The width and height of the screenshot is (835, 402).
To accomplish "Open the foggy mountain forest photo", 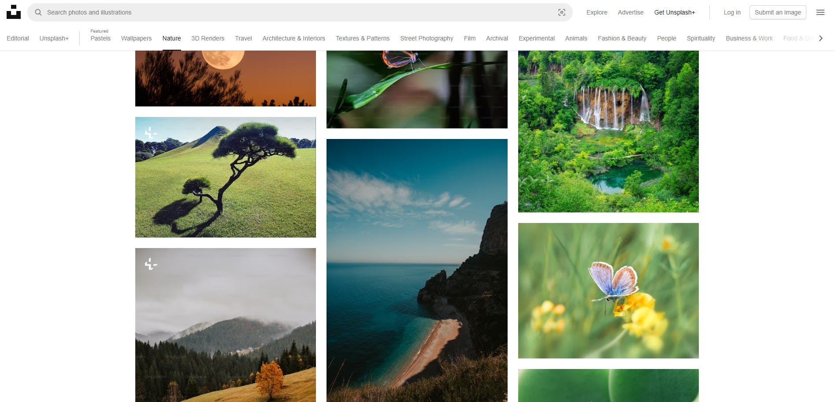I will tap(226, 325).
